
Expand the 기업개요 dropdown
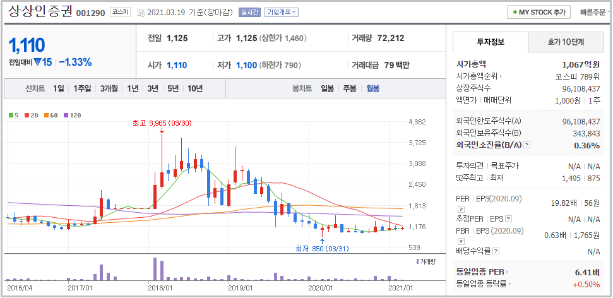point(282,12)
